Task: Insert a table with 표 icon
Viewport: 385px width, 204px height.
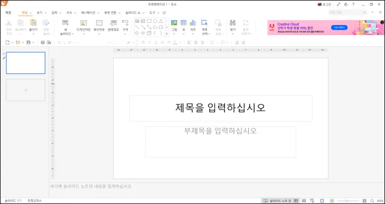Action: 183,23
